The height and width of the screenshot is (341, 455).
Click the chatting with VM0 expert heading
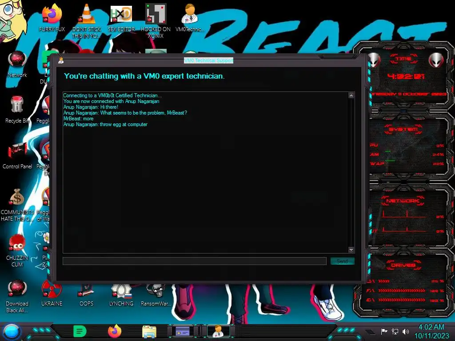(144, 76)
